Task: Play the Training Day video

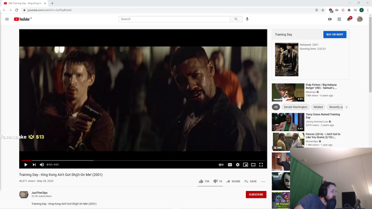Action: click(x=26, y=165)
